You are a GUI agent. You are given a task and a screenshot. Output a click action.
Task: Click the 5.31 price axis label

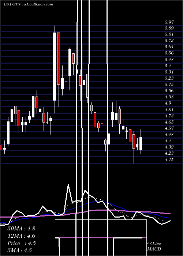point(169,72)
